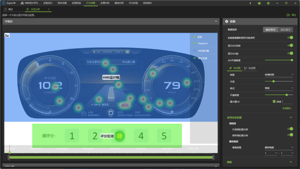Click the left handle of the timeline range bar

click(x=9, y=157)
